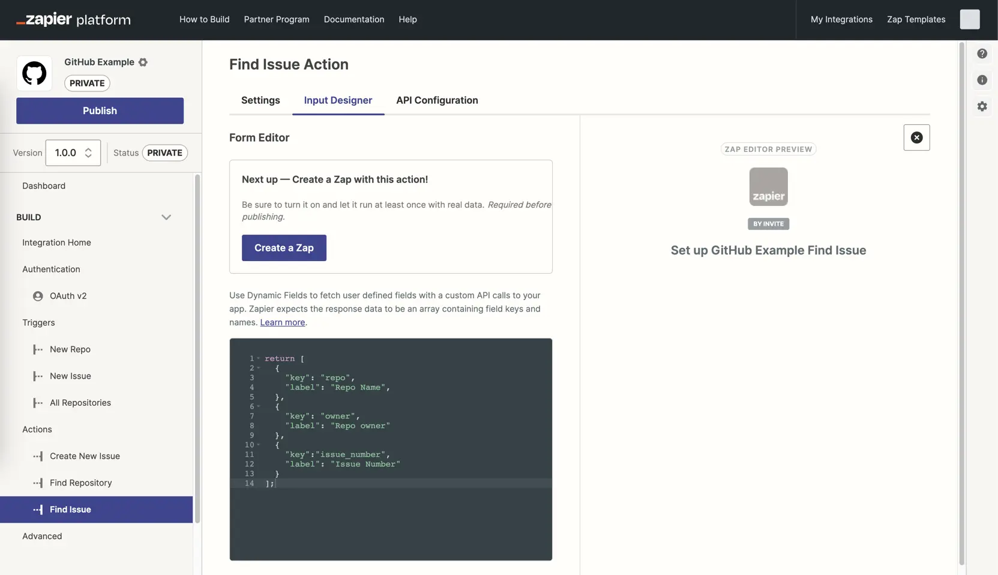Open the help question mark icon
The height and width of the screenshot is (575, 998).
pyautogui.click(x=982, y=53)
